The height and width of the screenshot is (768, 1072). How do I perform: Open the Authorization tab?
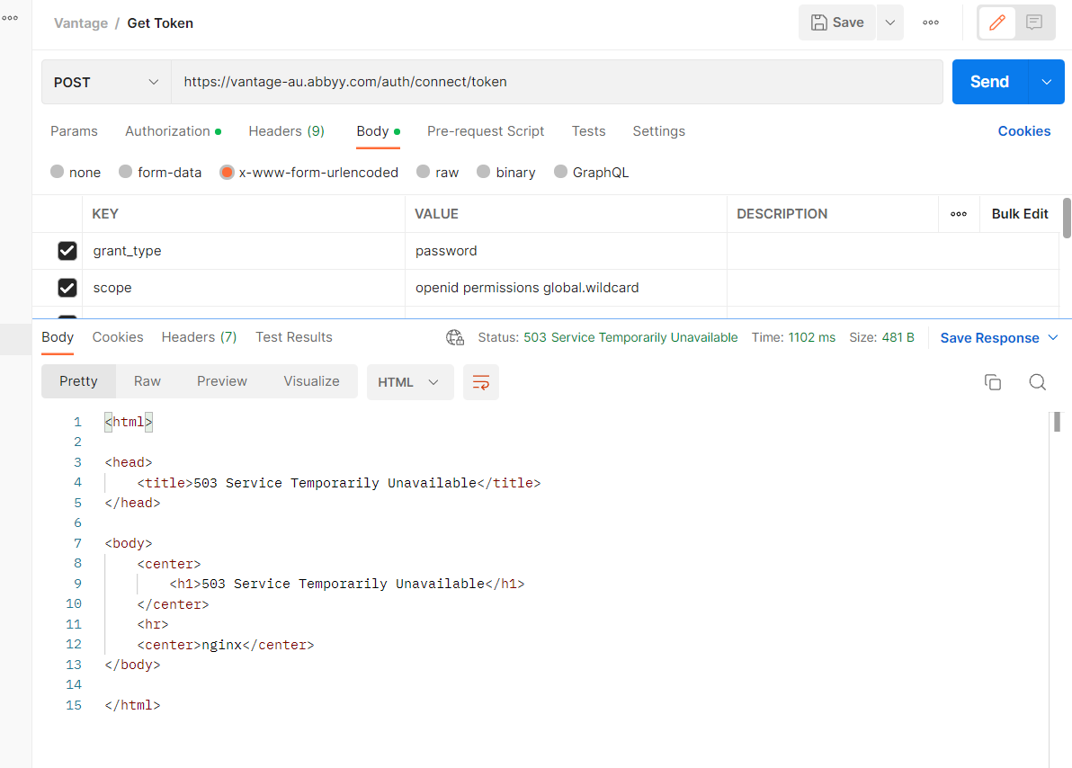click(173, 131)
